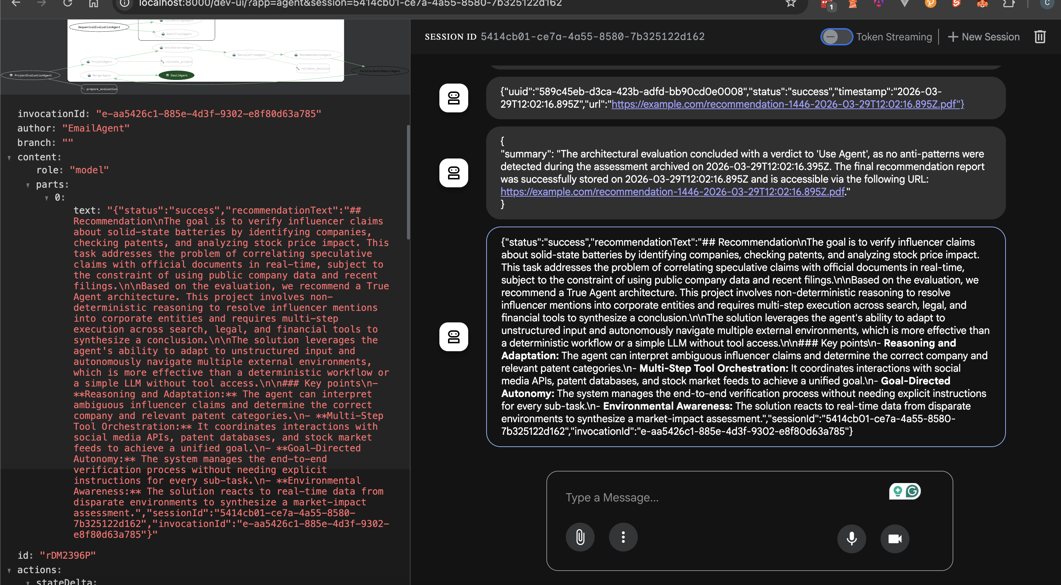Screen dimensions: 1061x585
Task: Click the bot avatar next to the summary message
Action: point(453,173)
